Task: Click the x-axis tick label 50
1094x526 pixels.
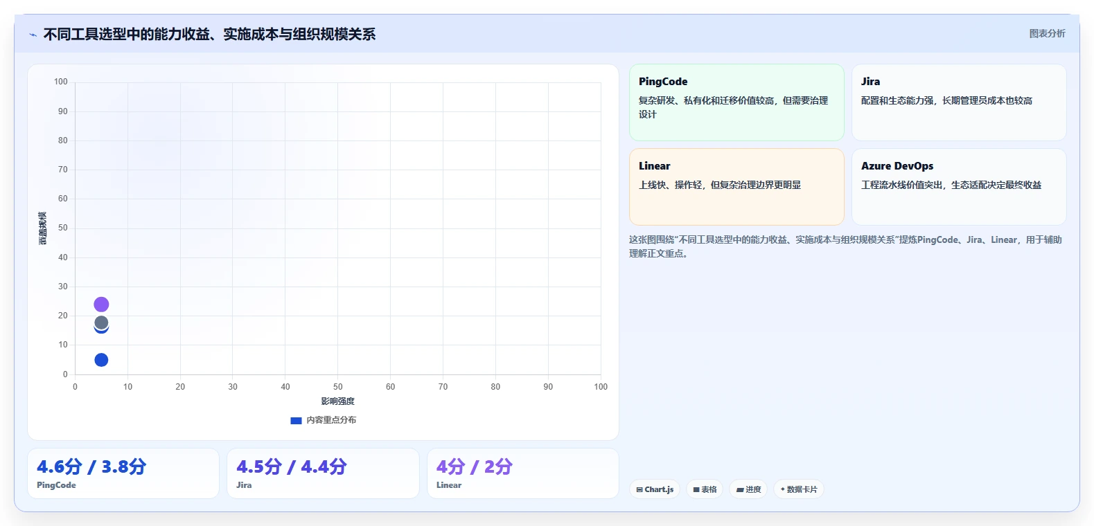Action: click(x=338, y=387)
